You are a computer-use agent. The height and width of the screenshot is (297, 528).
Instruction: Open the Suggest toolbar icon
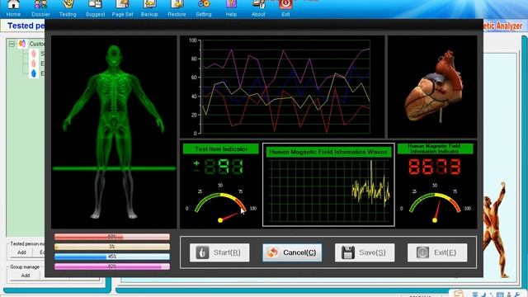tap(96, 8)
